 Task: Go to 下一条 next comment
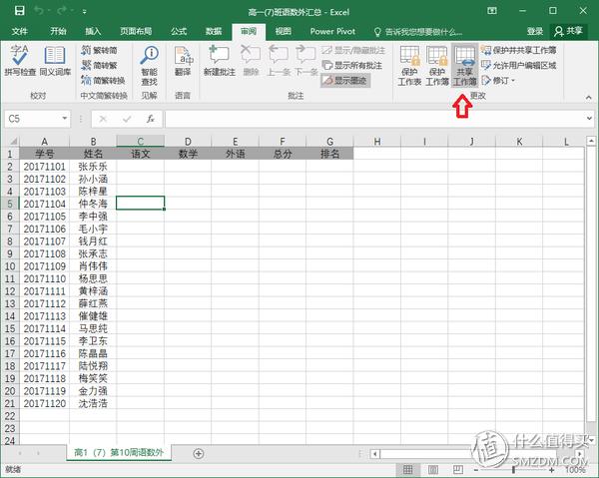pyautogui.click(x=305, y=60)
